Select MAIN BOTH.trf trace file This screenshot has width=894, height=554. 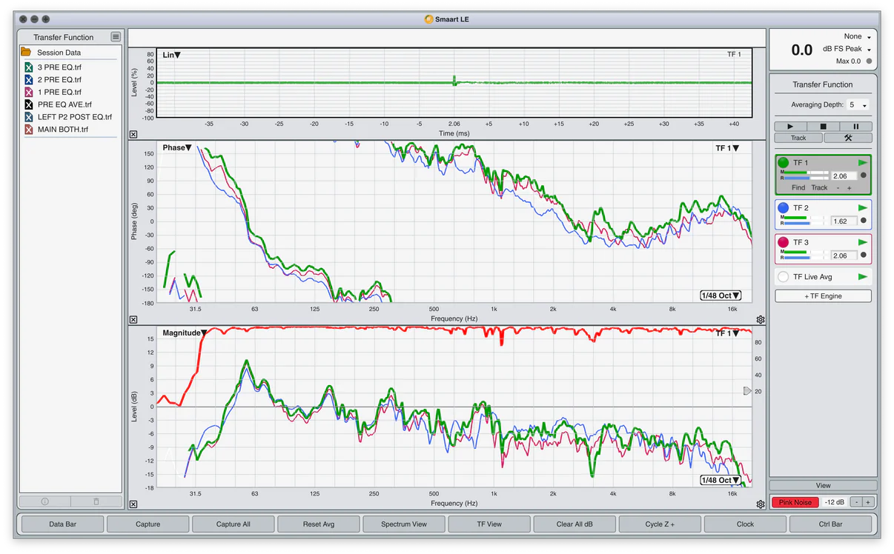coord(62,130)
